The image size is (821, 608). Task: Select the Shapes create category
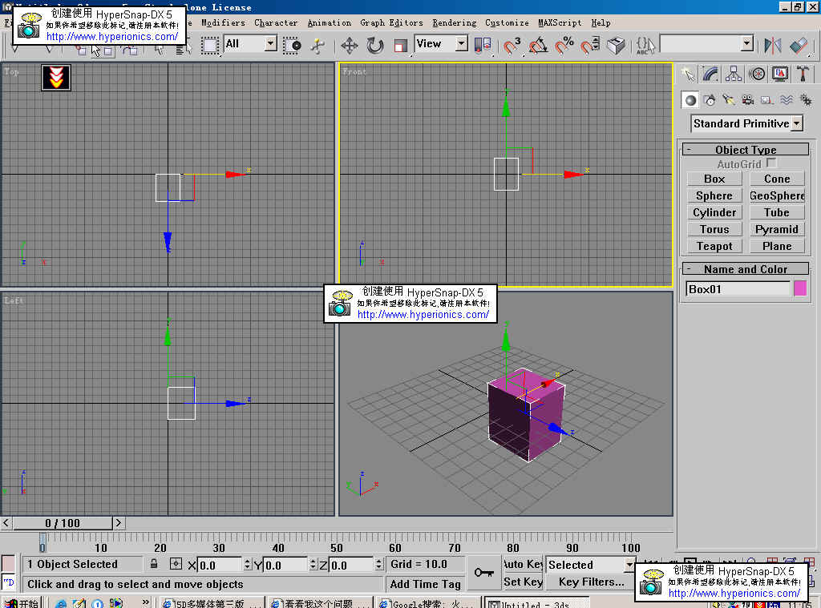[710, 100]
